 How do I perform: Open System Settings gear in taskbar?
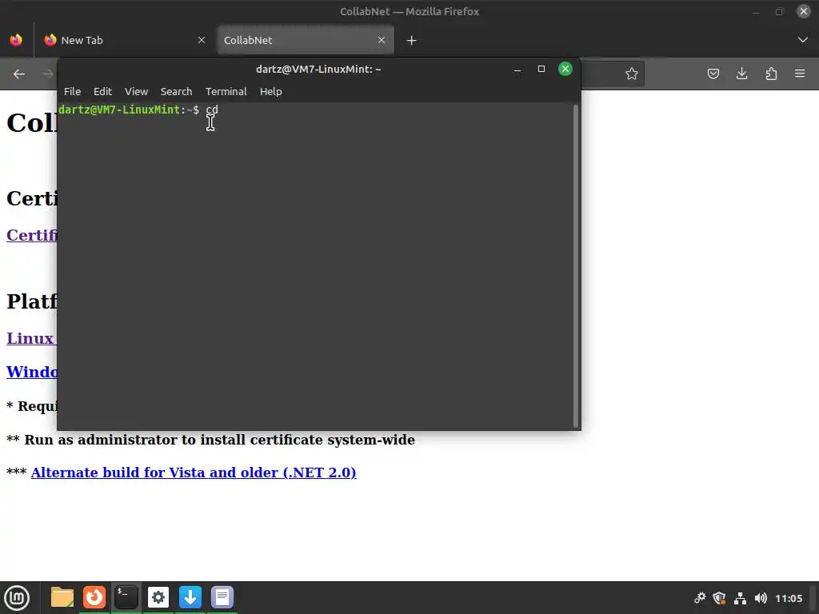(158, 597)
